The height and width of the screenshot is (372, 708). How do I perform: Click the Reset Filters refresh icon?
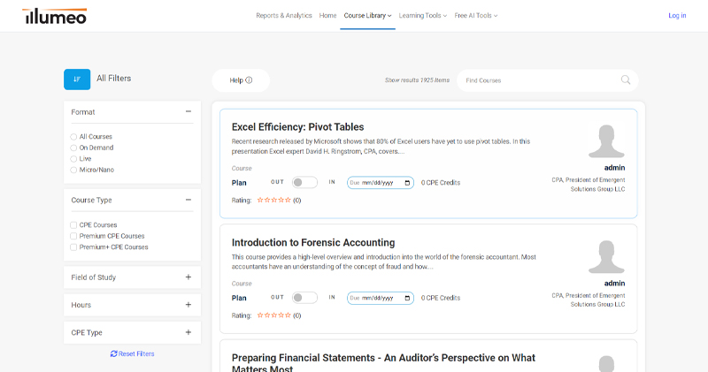pyautogui.click(x=114, y=354)
